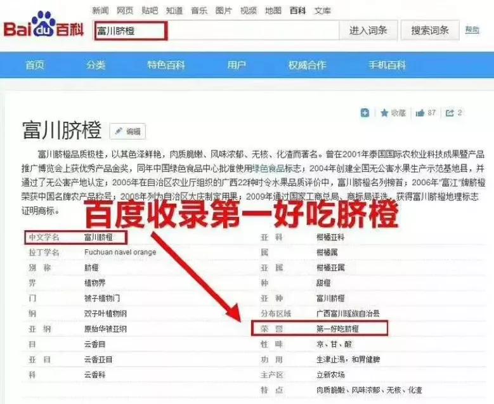Click the 广西富川瑶族自治县 value
The image size is (494, 404).
[348, 313]
